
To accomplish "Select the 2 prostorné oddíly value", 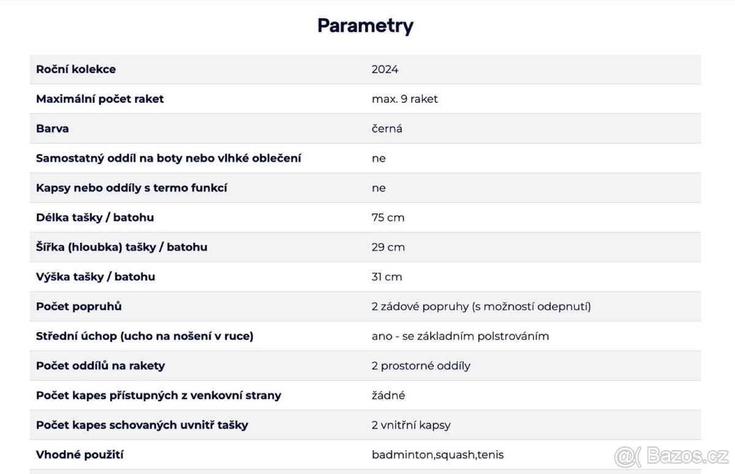I will tap(421, 366).
